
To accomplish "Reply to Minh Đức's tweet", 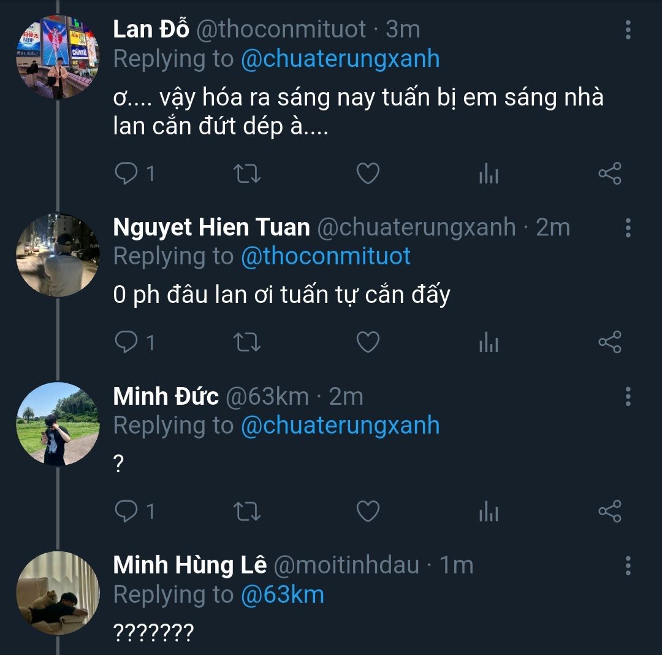I will click(x=127, y=511).
